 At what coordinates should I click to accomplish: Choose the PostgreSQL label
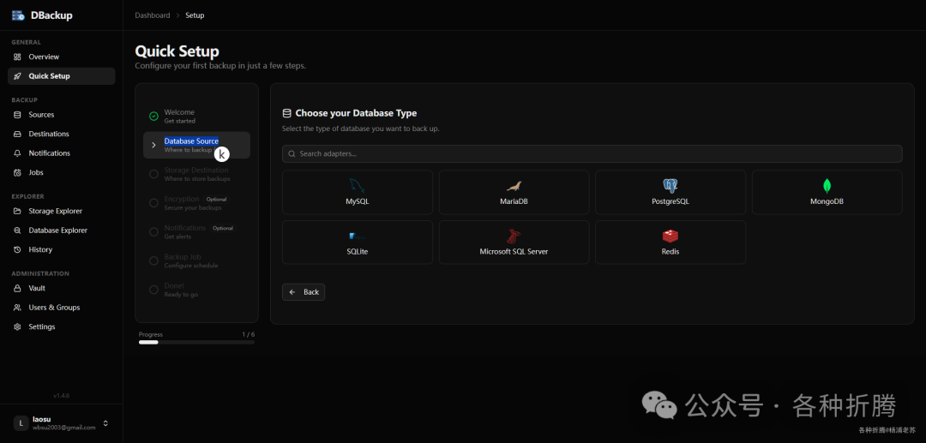coord(670,201)
